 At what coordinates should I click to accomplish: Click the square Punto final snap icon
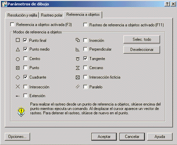pos(18,40)
